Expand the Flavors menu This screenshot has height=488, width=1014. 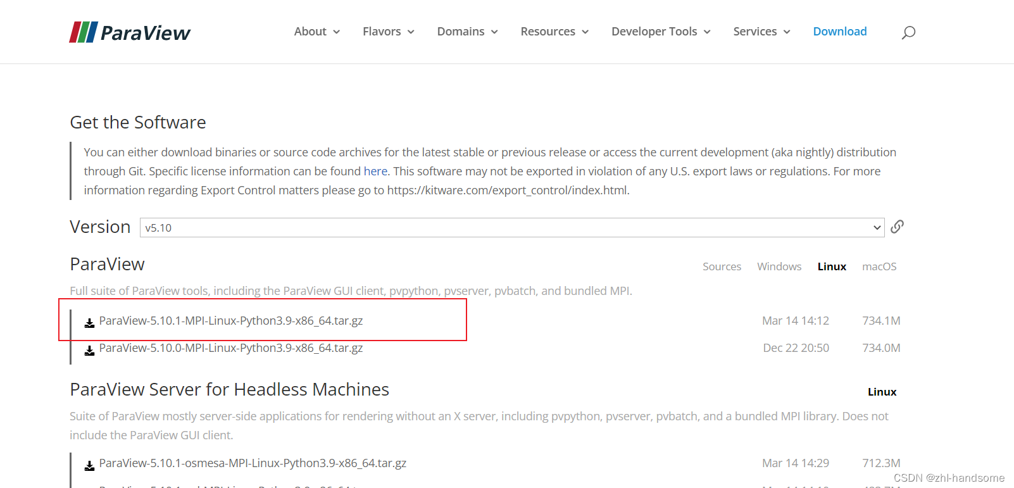pos(389,32)
